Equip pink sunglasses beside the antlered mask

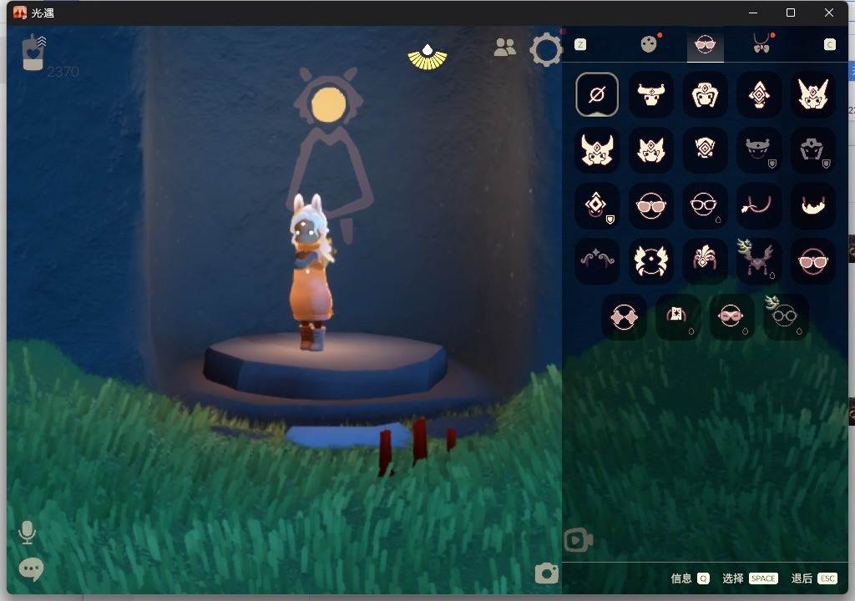coord(812,260)
